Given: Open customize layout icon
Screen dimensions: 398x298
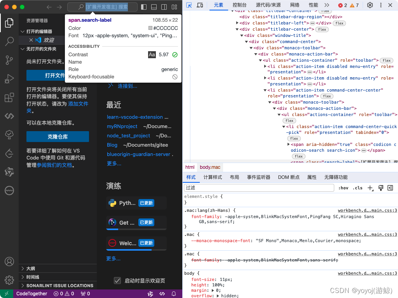Looking at the screenshot, I should coord(174,7).
